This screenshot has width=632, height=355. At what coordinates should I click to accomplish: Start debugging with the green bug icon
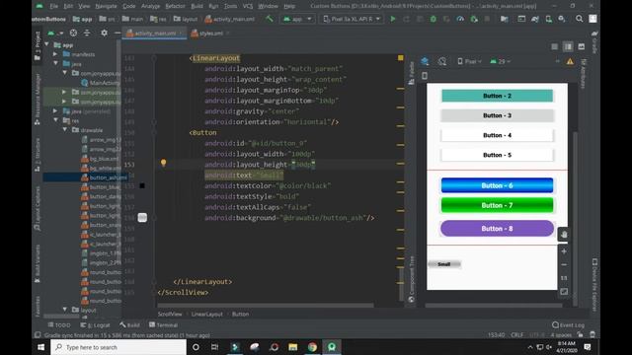(x=433, y=19)
